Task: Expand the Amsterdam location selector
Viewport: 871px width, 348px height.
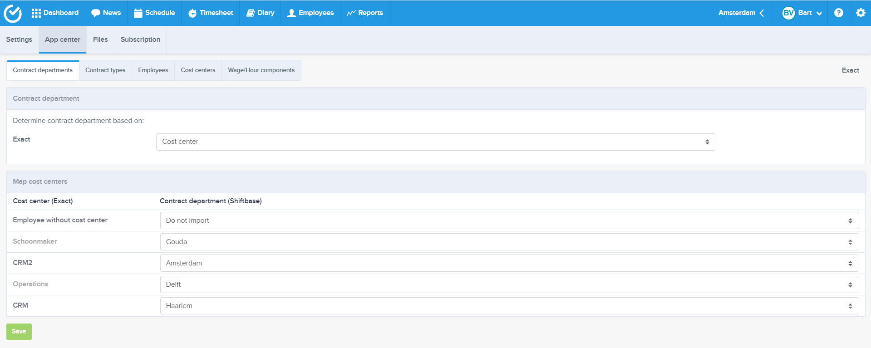Action: click(x=741, y=13)
